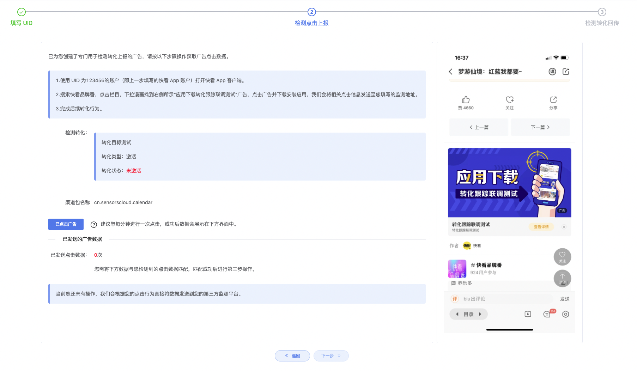Screen dimensions: 637x371
Task: Tap the 关注 follow heart icon
Action: (x=510, y=100)
